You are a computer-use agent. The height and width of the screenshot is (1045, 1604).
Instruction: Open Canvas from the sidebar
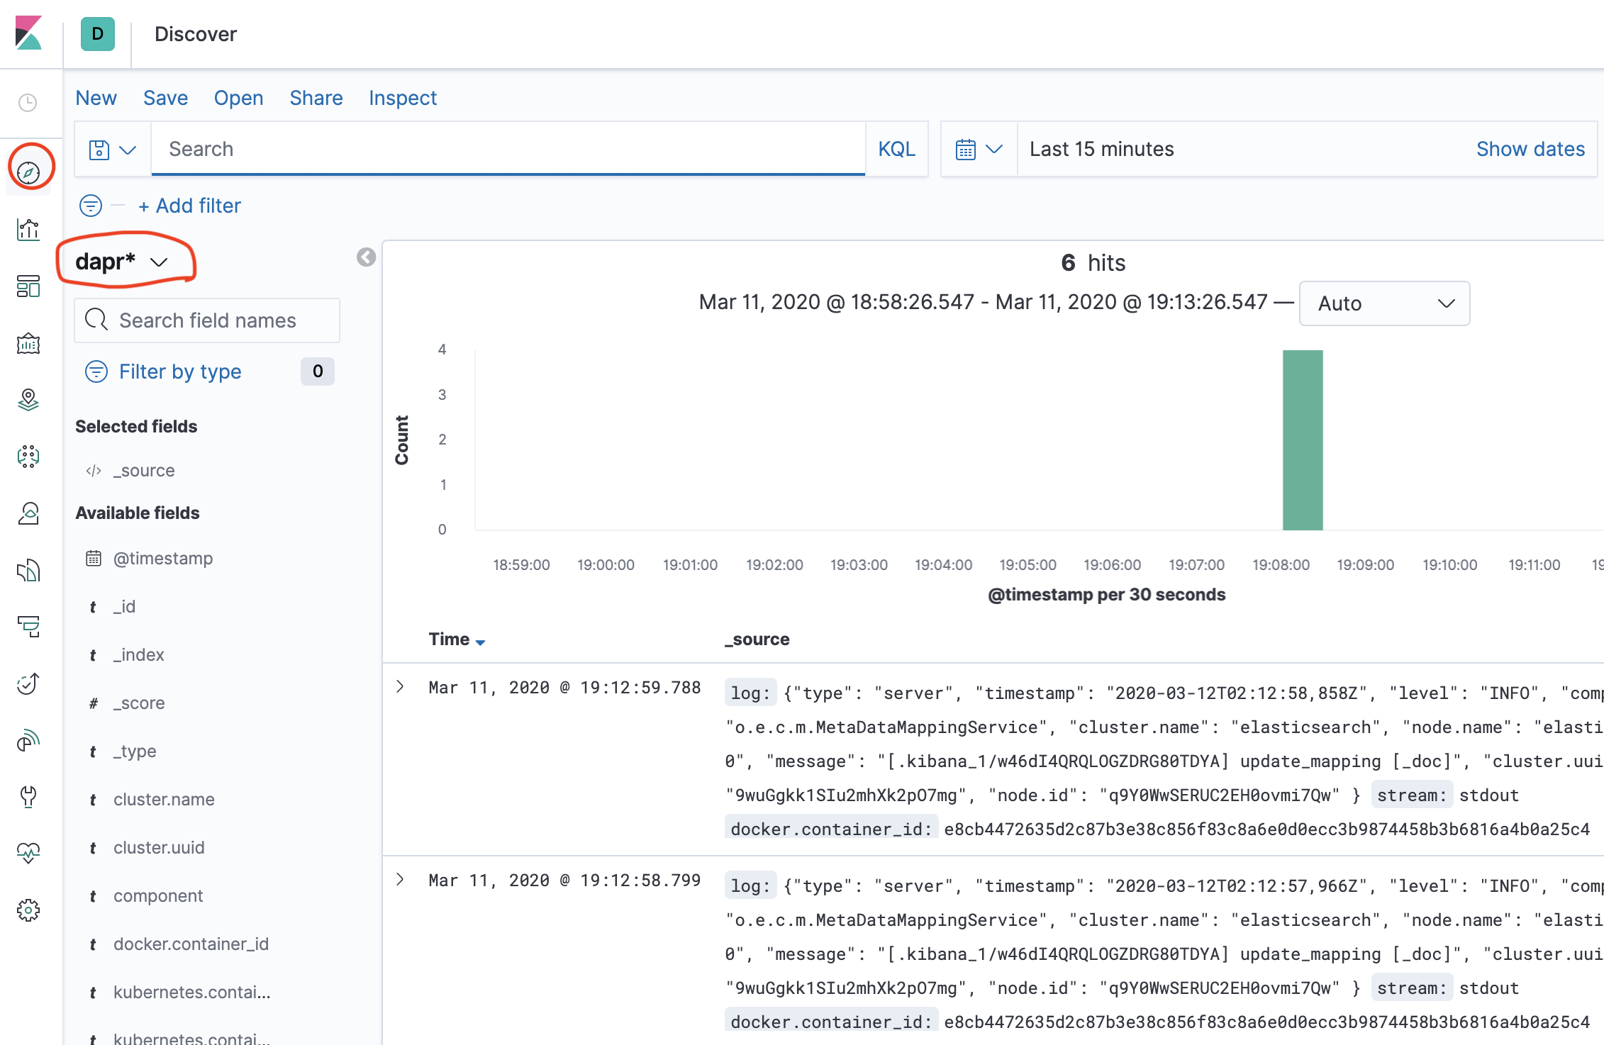[x=28, y=344]
